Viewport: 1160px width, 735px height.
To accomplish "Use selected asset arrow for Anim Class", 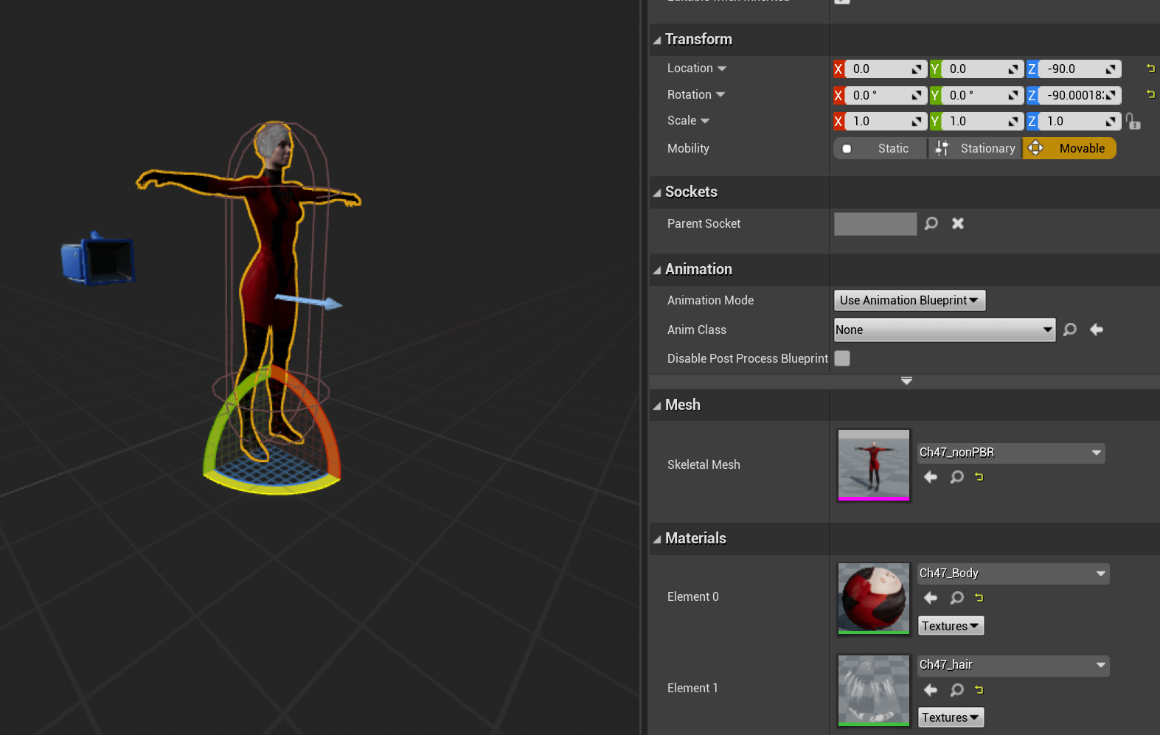I will coord(1097,330).
